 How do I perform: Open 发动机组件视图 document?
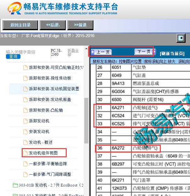[43, 153]
